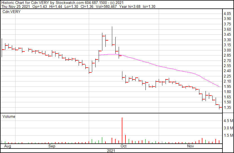The image size is (234, 153).
Task: Click the 3.30 price axis label
Action: 227,40
